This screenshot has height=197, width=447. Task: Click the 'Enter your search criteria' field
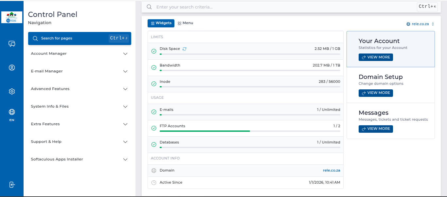coord(281,7)
